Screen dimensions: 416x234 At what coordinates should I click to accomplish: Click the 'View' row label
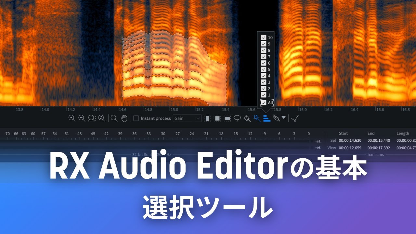331,148
